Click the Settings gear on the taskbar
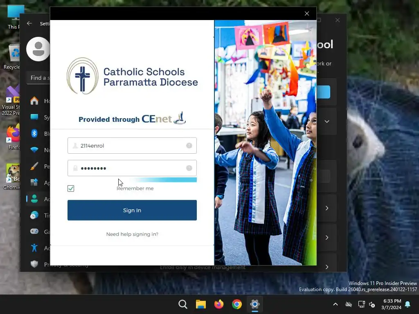Viewport: 419px width, 314px height. click(x=255, y=304)
